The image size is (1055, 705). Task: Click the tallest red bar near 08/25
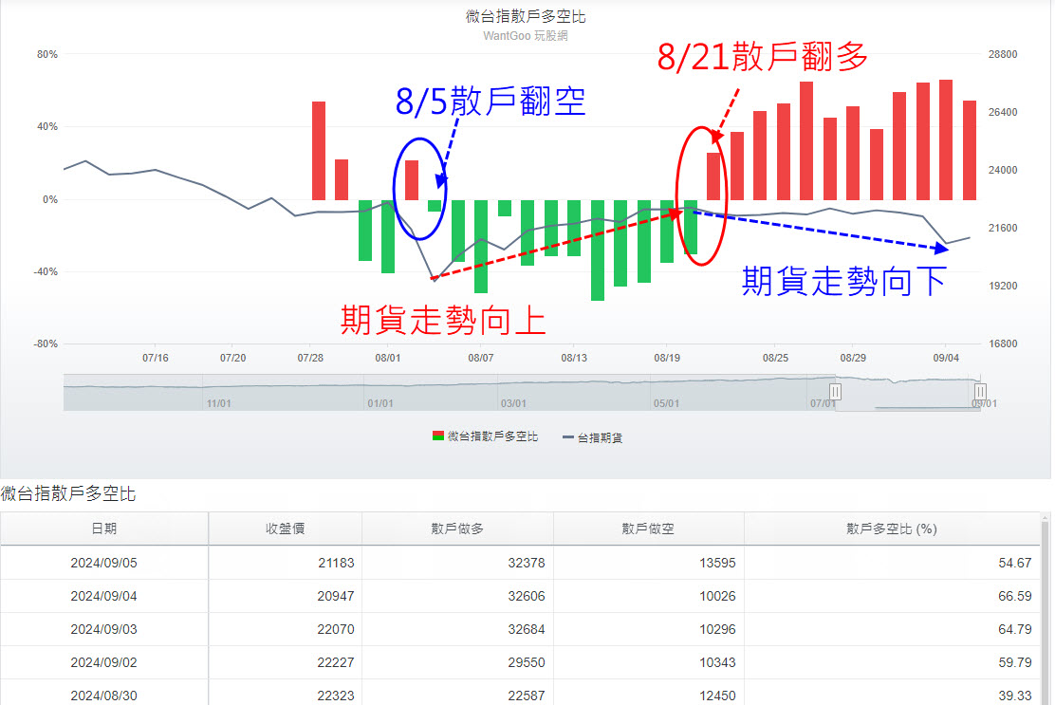(806, 142)
